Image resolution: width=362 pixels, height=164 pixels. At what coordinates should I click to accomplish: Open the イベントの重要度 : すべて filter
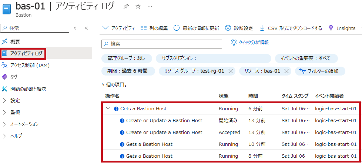coord(306,58)
